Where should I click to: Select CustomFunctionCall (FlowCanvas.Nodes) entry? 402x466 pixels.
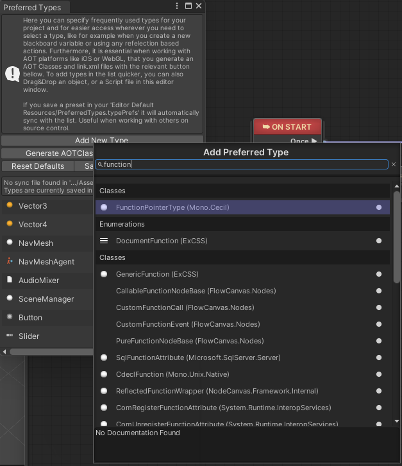[242, 307]
